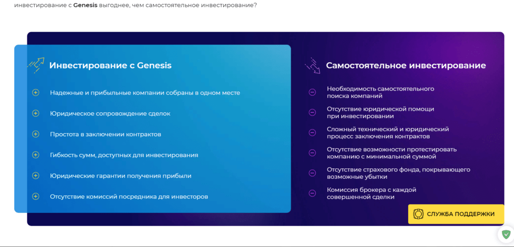The width and height of the screenshot is (514, 247).
Task: Click heading Инвестирование с Genesis
Action: [110, 66]
